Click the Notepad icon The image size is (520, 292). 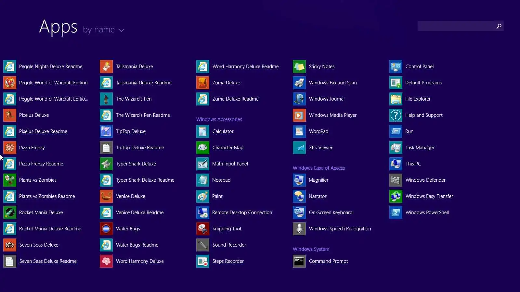pos(203,180)
